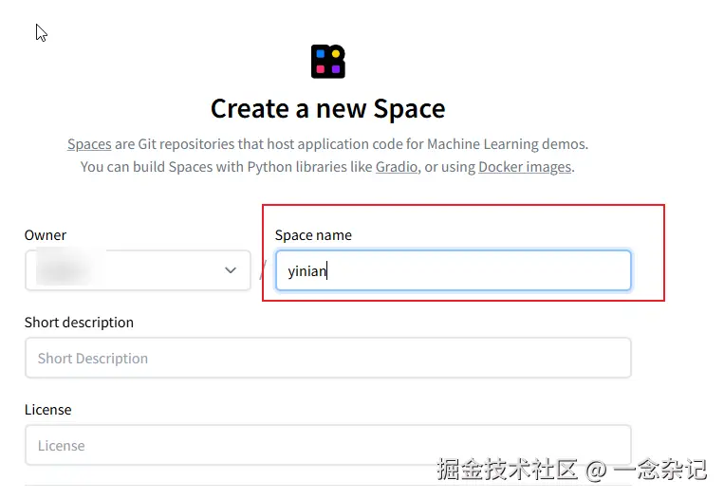This screenshot has height=499, width=724.
Task: Open the License selection field
Action: click(x=327, y=445)
